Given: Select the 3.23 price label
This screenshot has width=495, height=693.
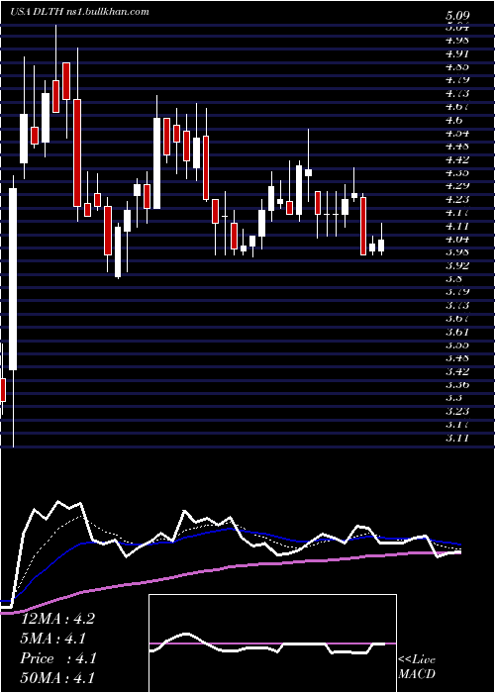Looking at the screenshot, I should click(457, 412).
